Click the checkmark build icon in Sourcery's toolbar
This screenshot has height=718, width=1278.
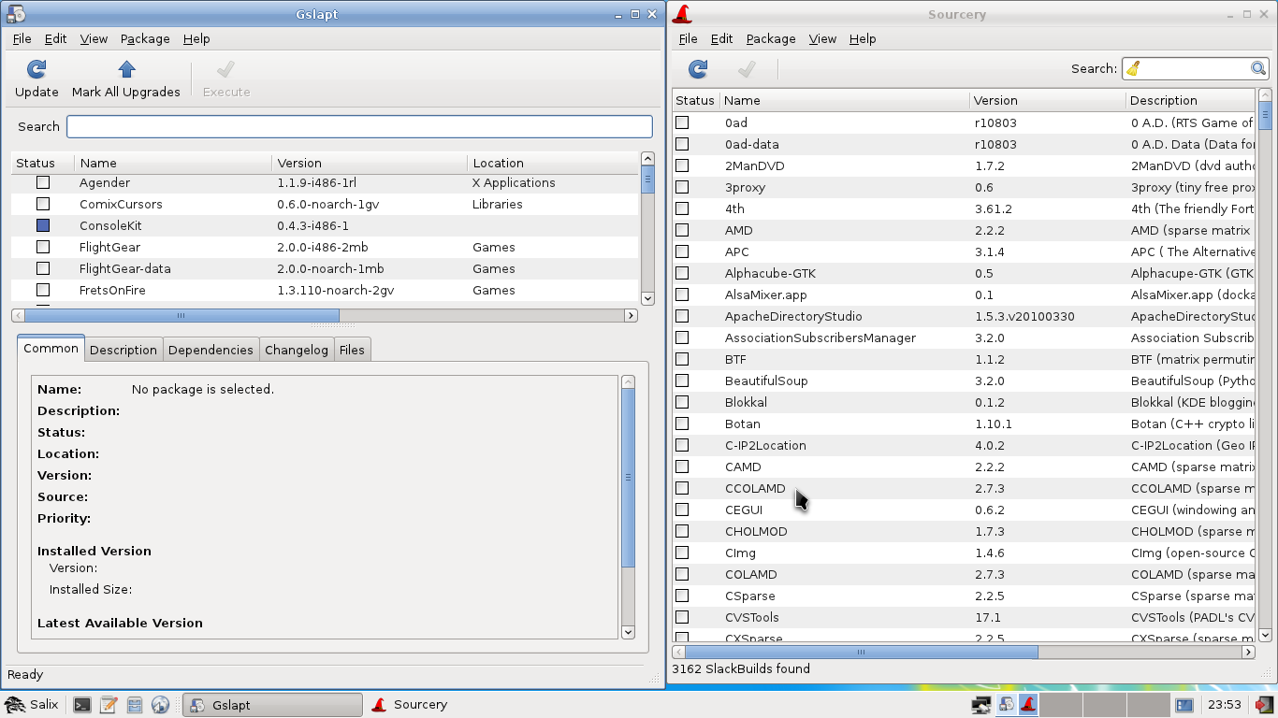click(745, 68)
